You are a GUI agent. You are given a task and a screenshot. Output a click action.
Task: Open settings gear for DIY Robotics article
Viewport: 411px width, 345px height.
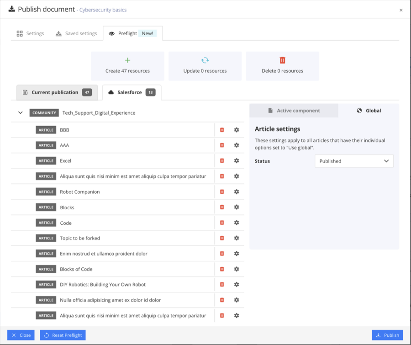click(237, 284)
